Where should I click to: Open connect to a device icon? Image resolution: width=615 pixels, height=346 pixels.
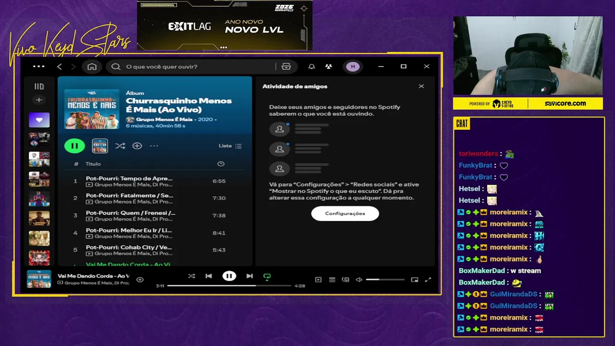(x=345, y=280)
